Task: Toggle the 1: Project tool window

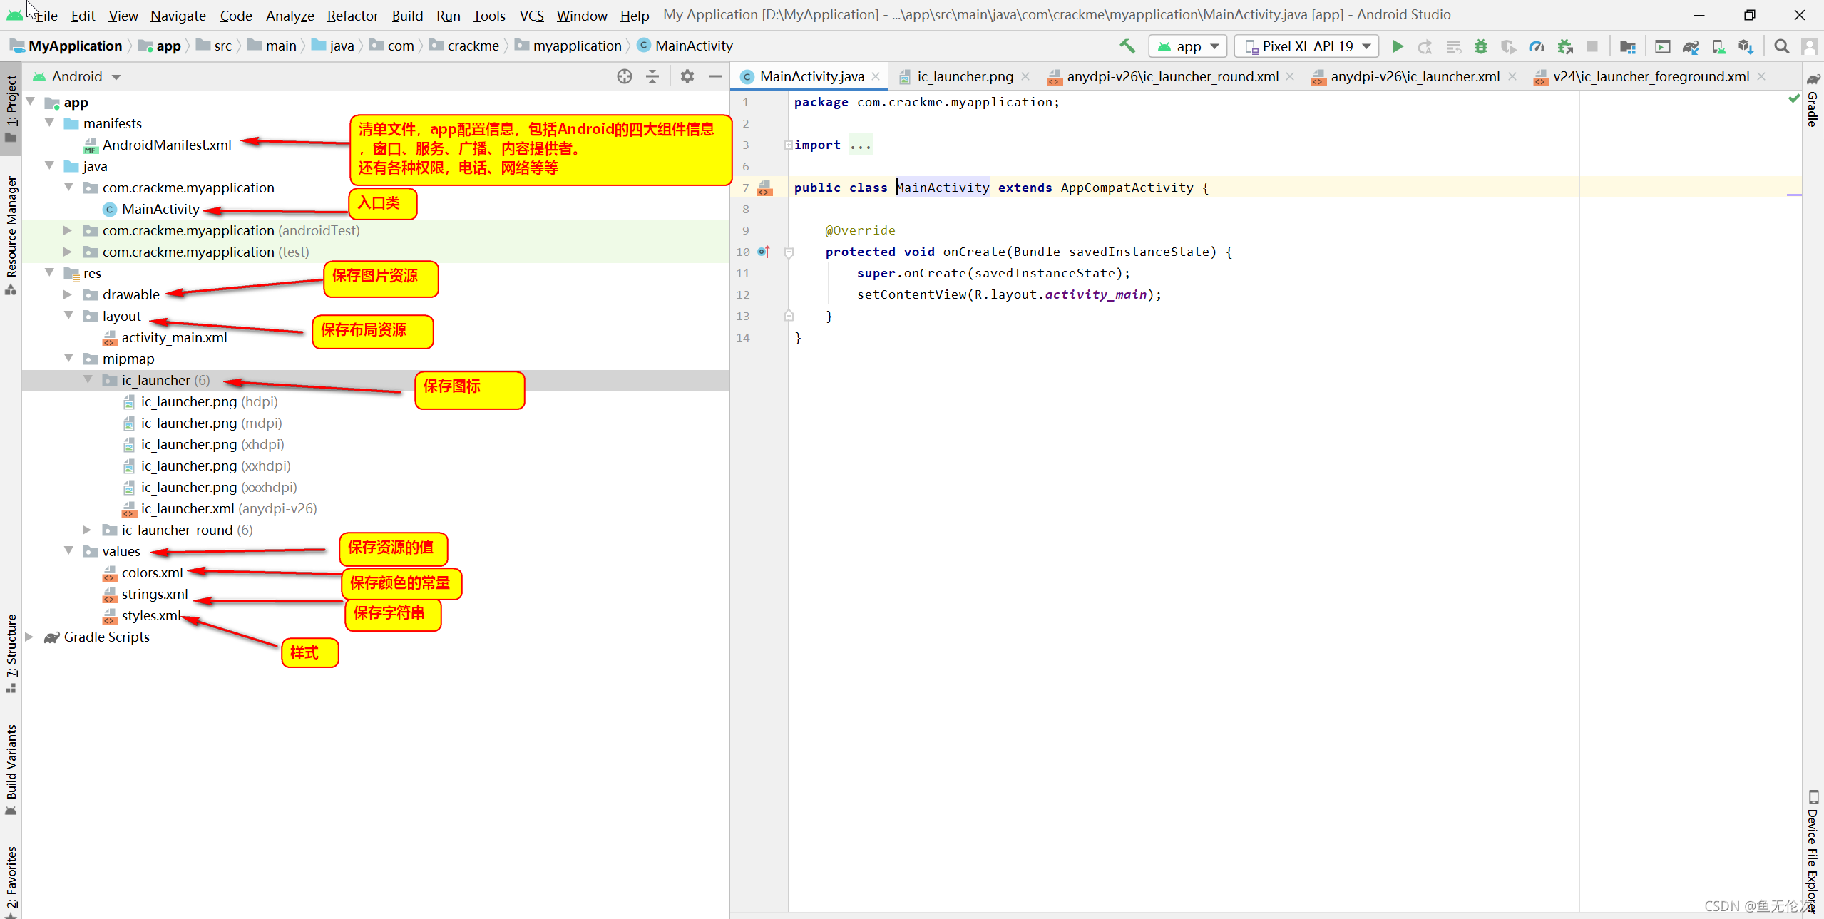Action: [x=11, y=108]
